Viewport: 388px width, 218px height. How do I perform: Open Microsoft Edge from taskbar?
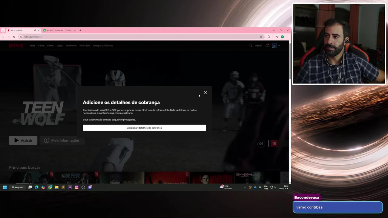click(x=37, y=187)
